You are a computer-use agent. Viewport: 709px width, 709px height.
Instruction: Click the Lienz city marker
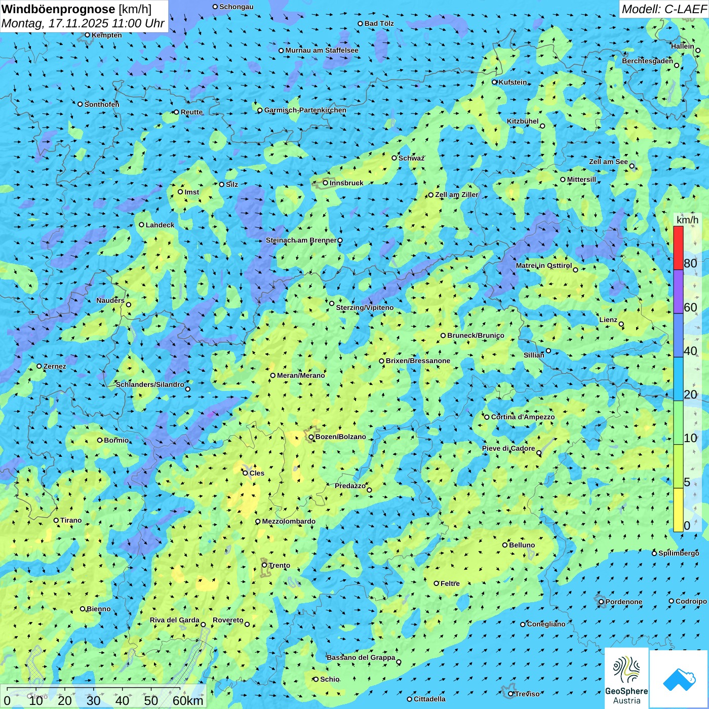621,324
